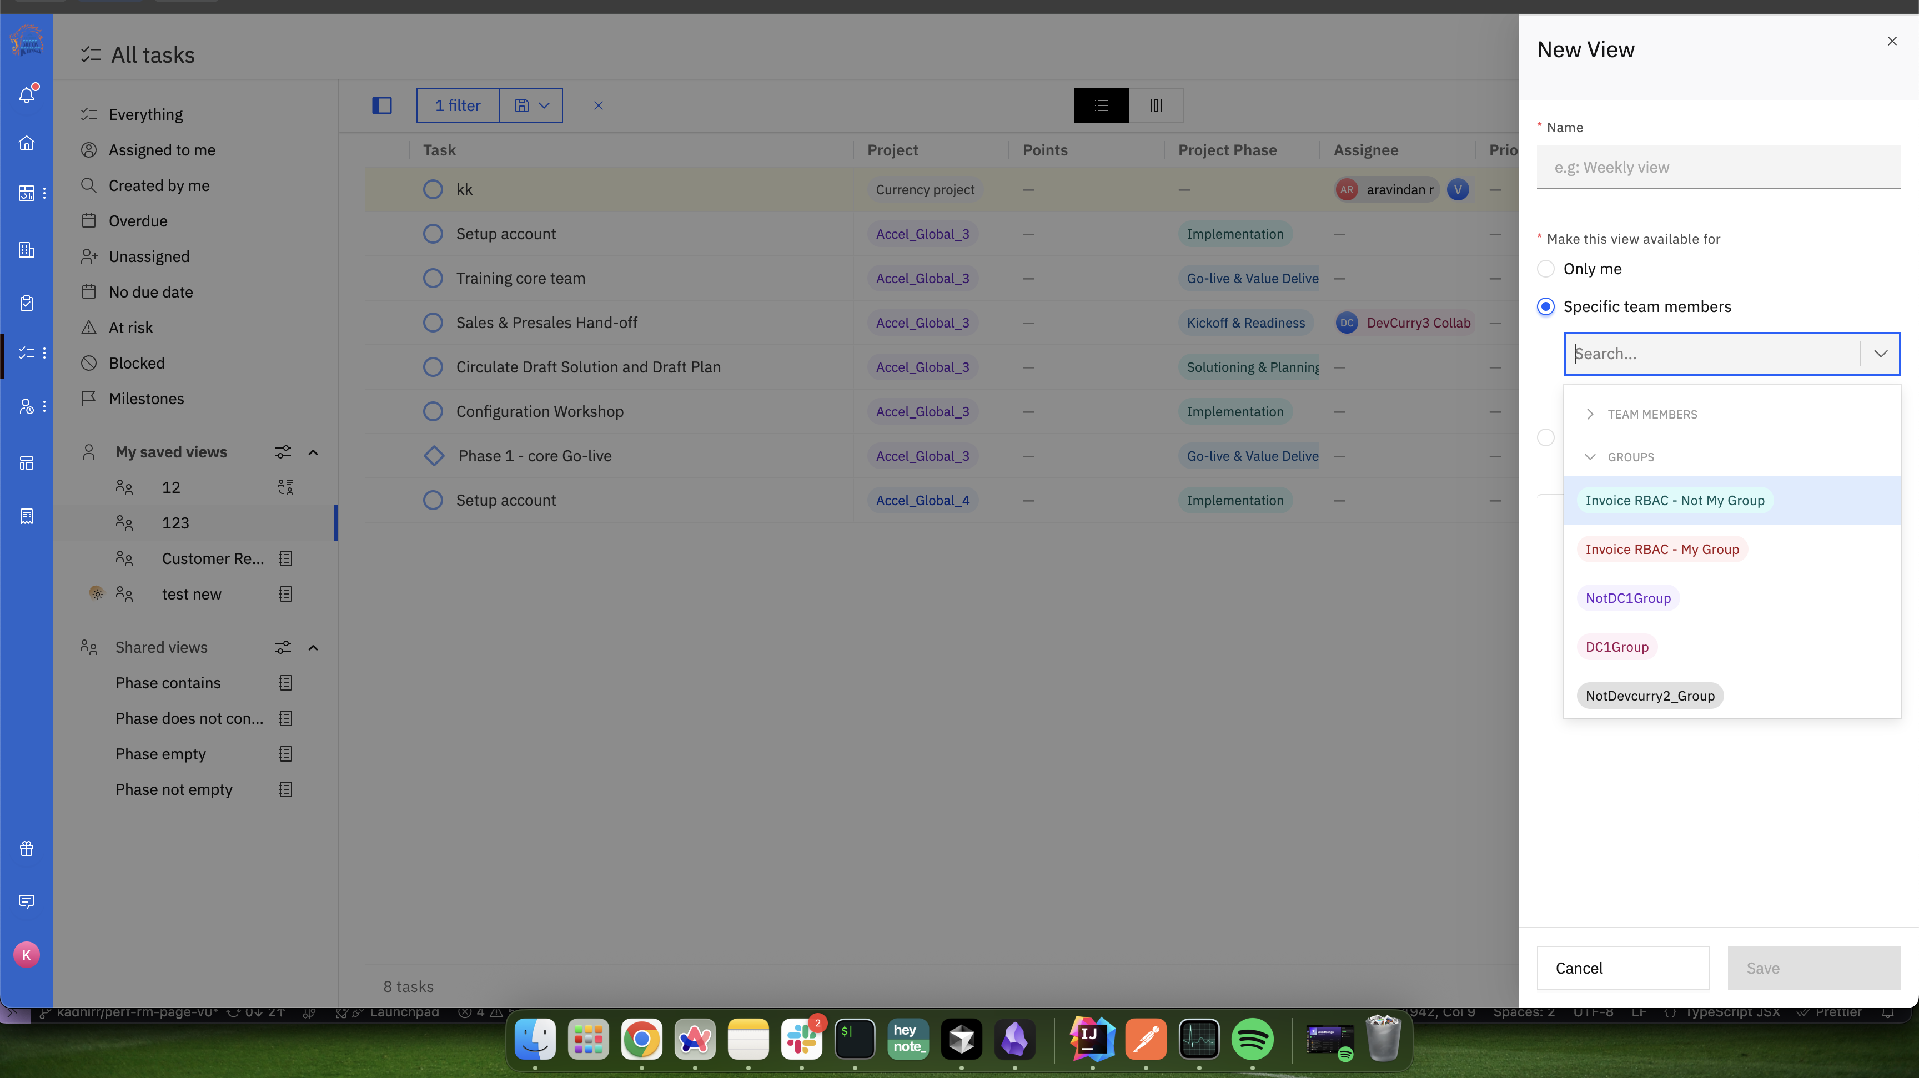The width and height of the screenshot is (1919, 1078).
Task: Open the Overdue tasks view
Action: tap(138, 221)
